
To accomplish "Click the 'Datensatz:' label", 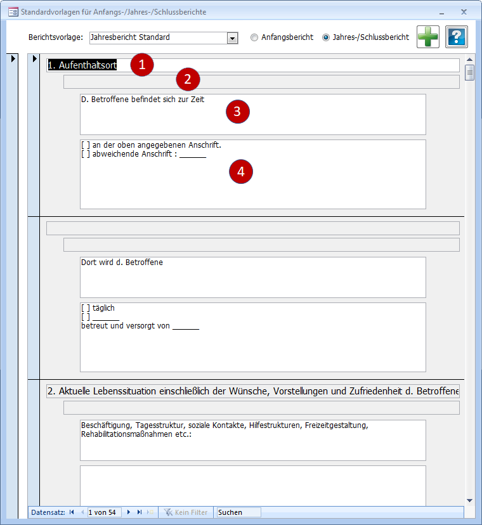I will (48, 512).
